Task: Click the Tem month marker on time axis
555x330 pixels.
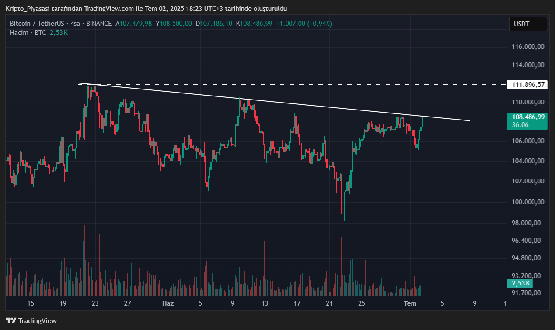Action: 410,303
